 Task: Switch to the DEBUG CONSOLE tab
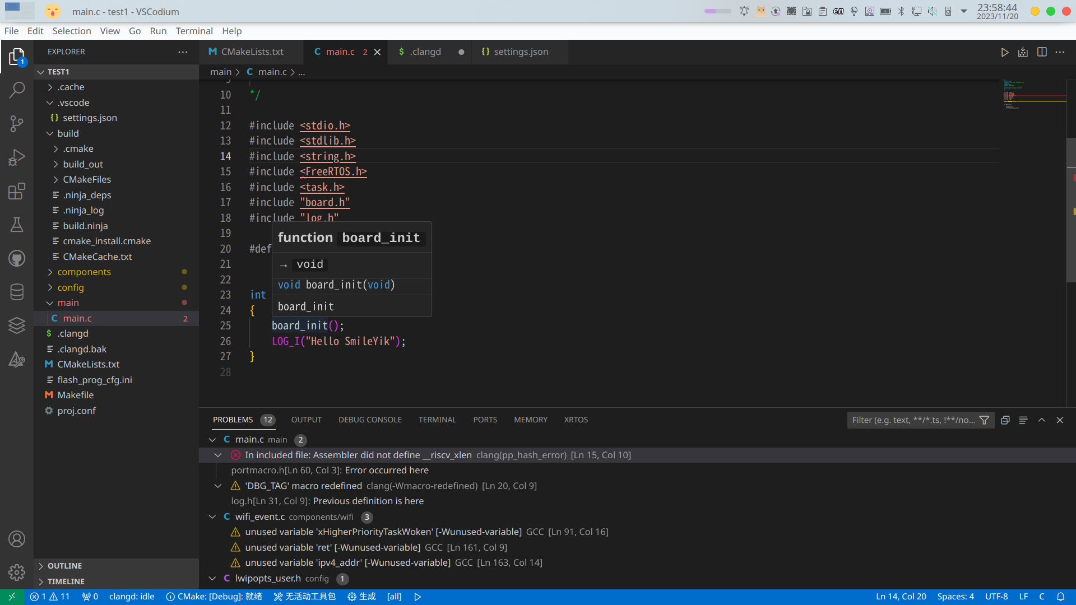(x=370, y=420)
